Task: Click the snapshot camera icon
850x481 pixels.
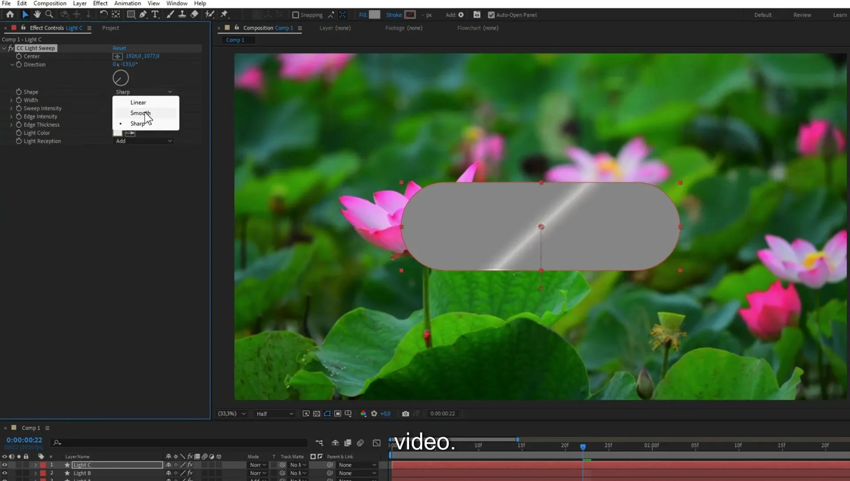Action: point(406,414)
